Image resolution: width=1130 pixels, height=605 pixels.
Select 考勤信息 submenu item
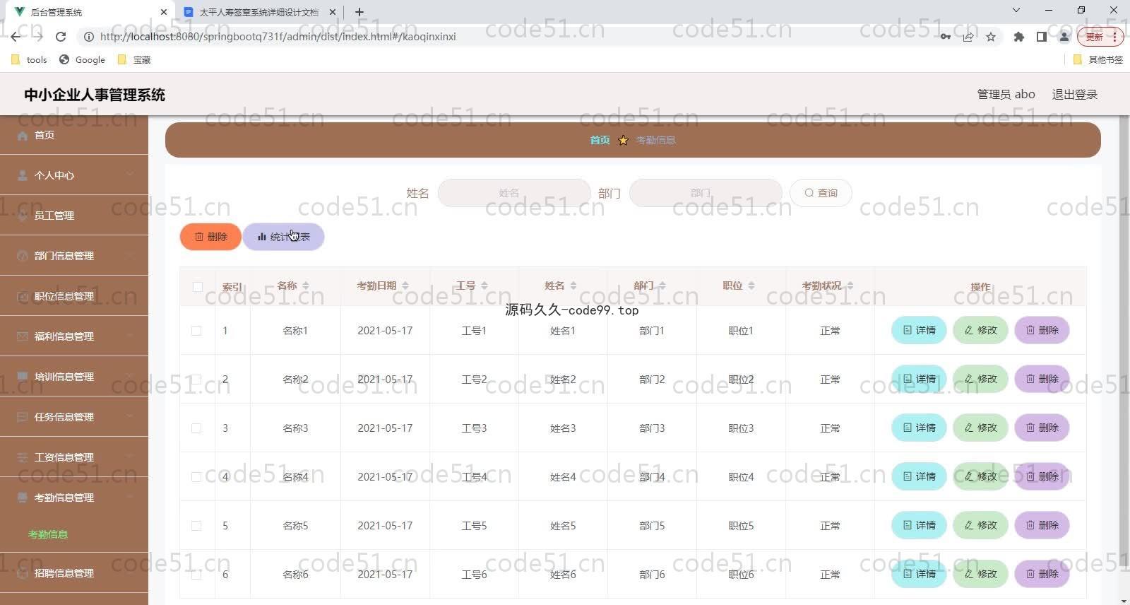pos(48,534)
